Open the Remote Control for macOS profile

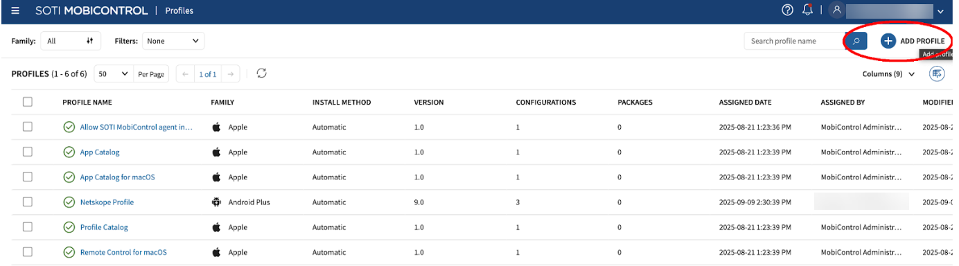tap(123, 252)
